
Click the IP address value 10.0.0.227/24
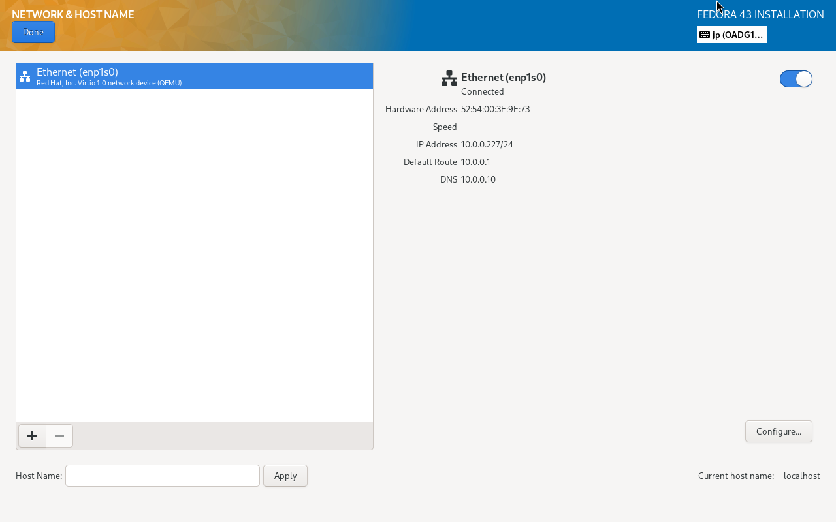487,144
